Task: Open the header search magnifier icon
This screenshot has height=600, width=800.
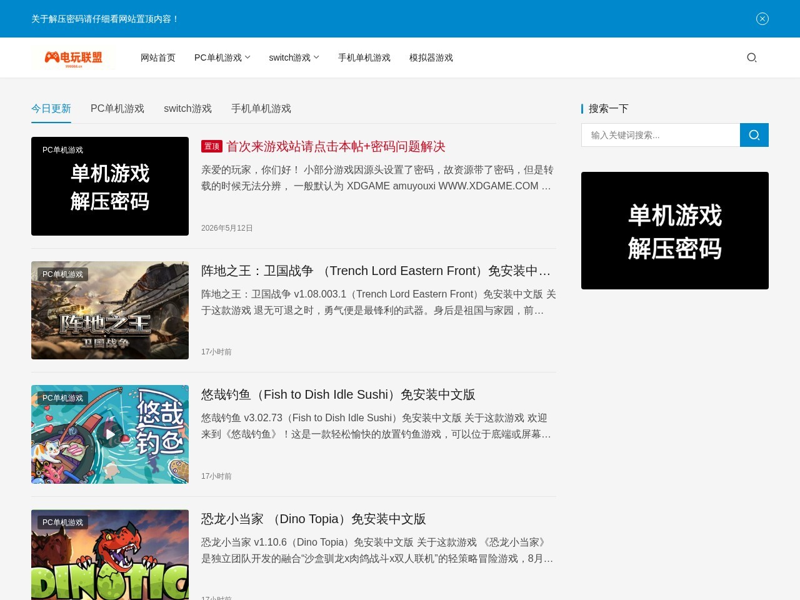Action: 752,57
